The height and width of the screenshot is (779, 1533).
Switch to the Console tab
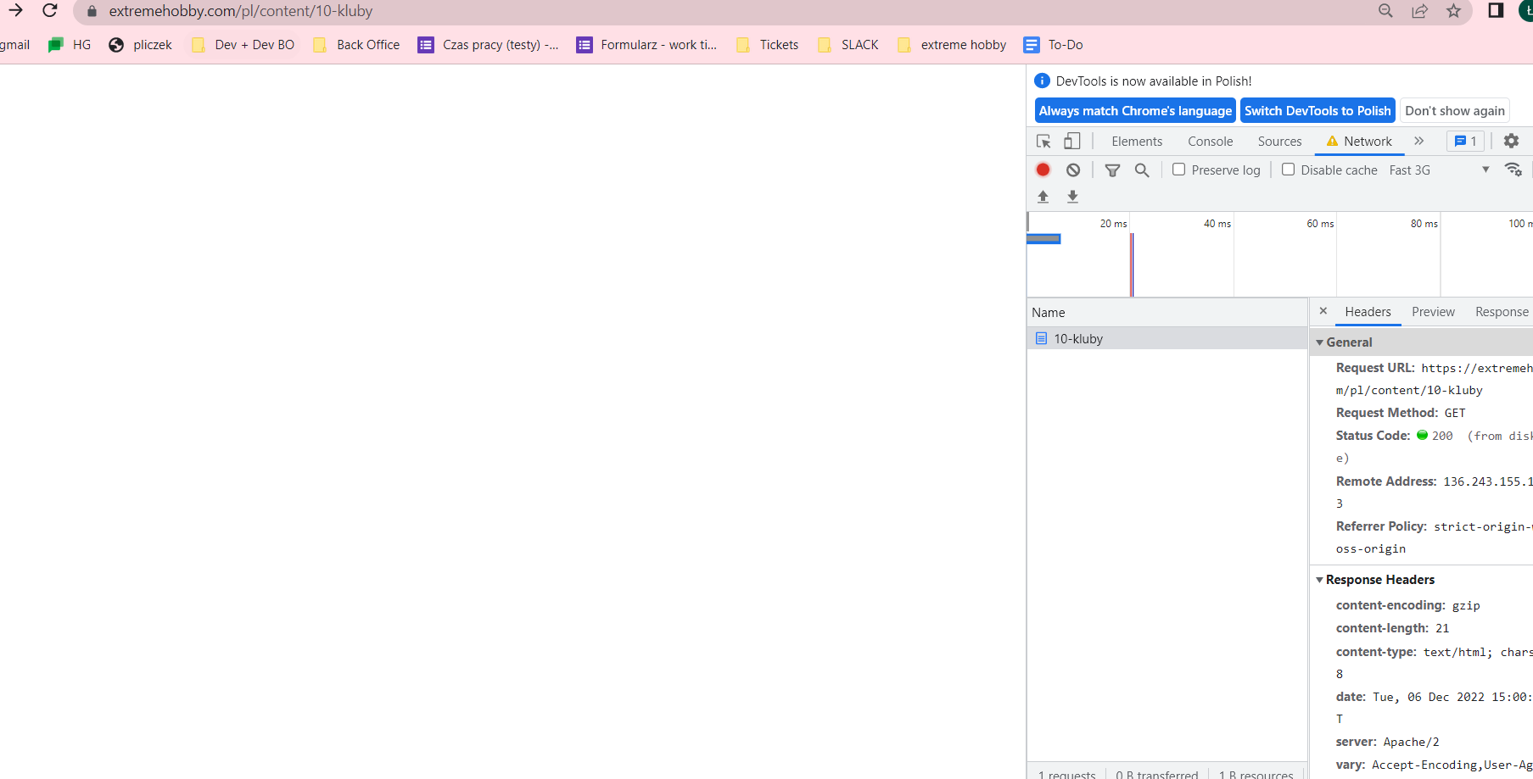[x=1211, y=142]
